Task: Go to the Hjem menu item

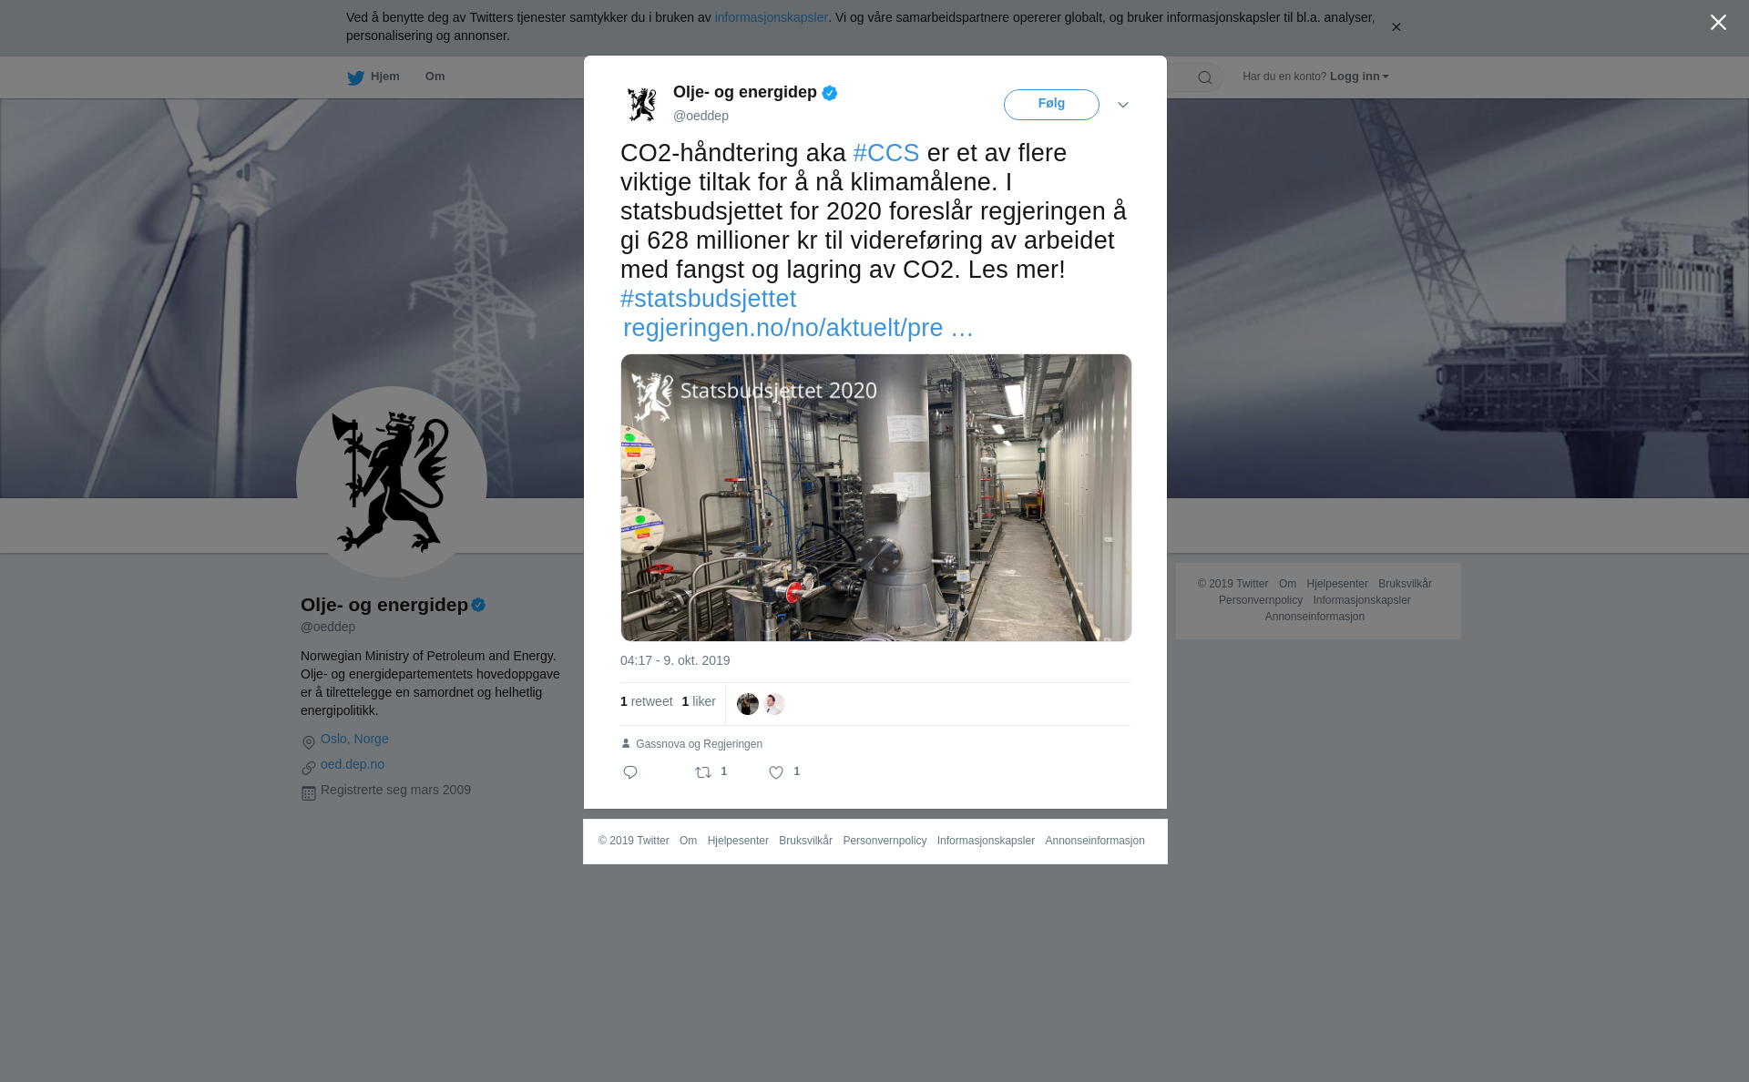Action: point(384,77)
